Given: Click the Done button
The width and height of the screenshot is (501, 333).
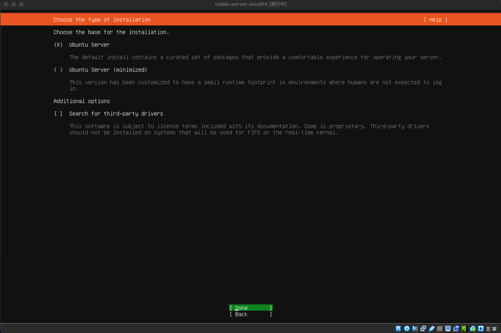Looking at the screenshot, I should click(x=251, y=308).
